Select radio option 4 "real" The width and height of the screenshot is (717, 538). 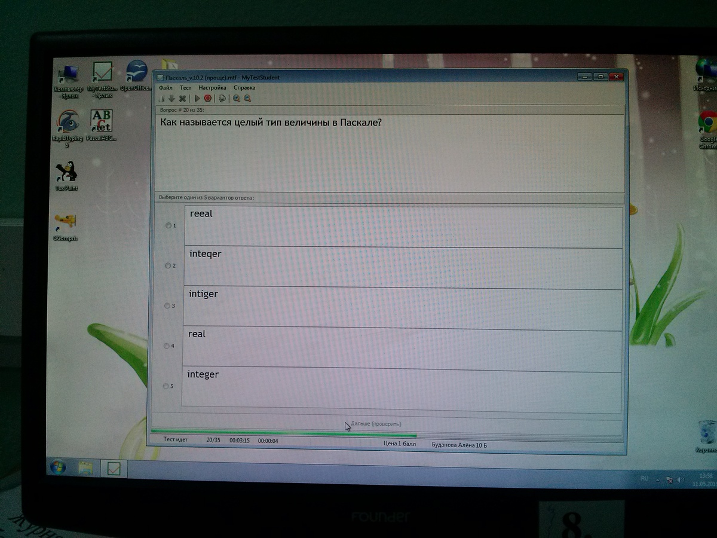coord(167,346)
